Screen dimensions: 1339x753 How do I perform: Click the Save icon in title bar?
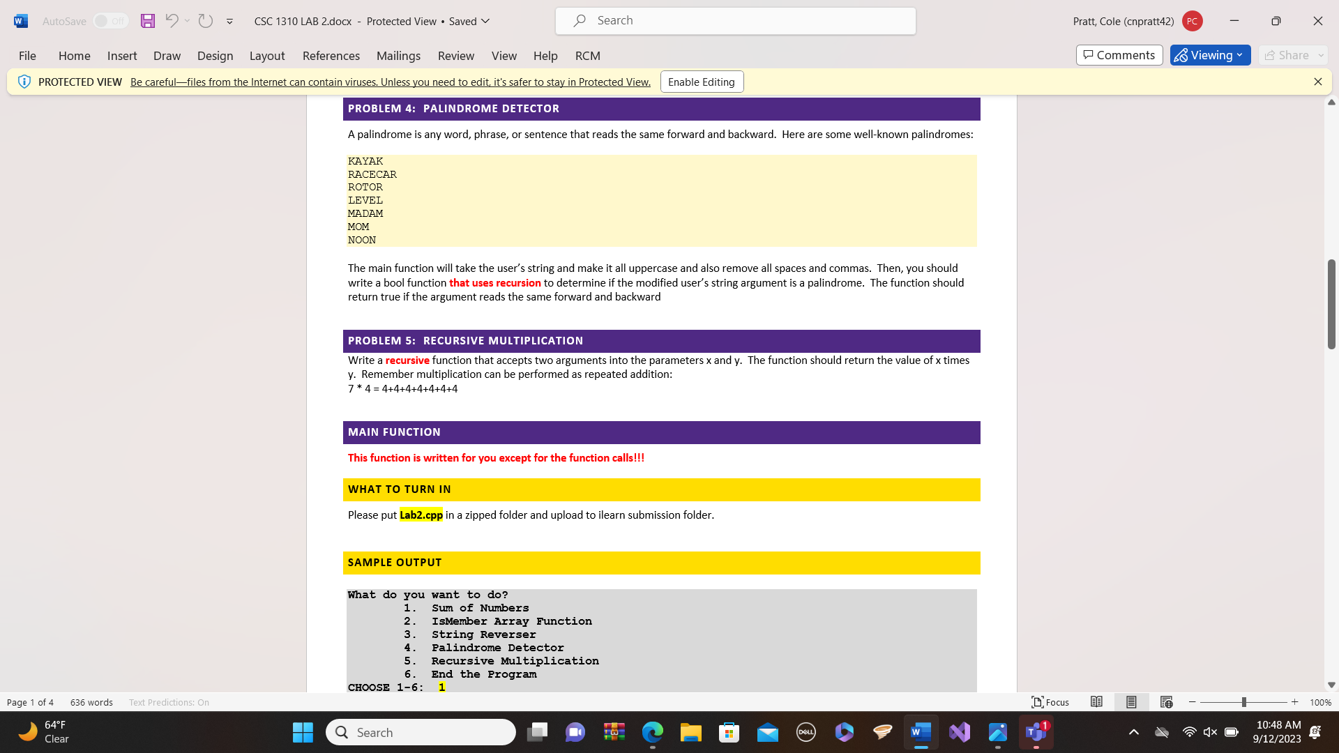(147, 21)
